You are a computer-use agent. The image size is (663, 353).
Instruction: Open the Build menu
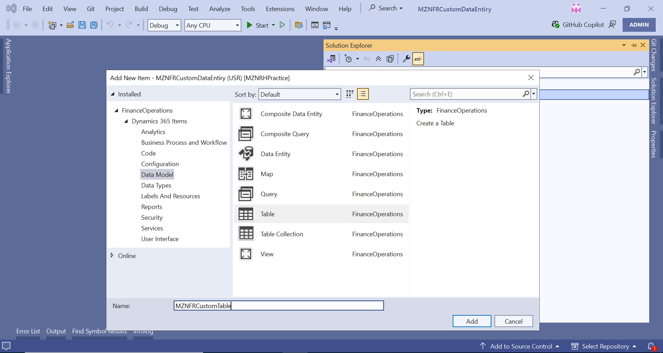141,9
